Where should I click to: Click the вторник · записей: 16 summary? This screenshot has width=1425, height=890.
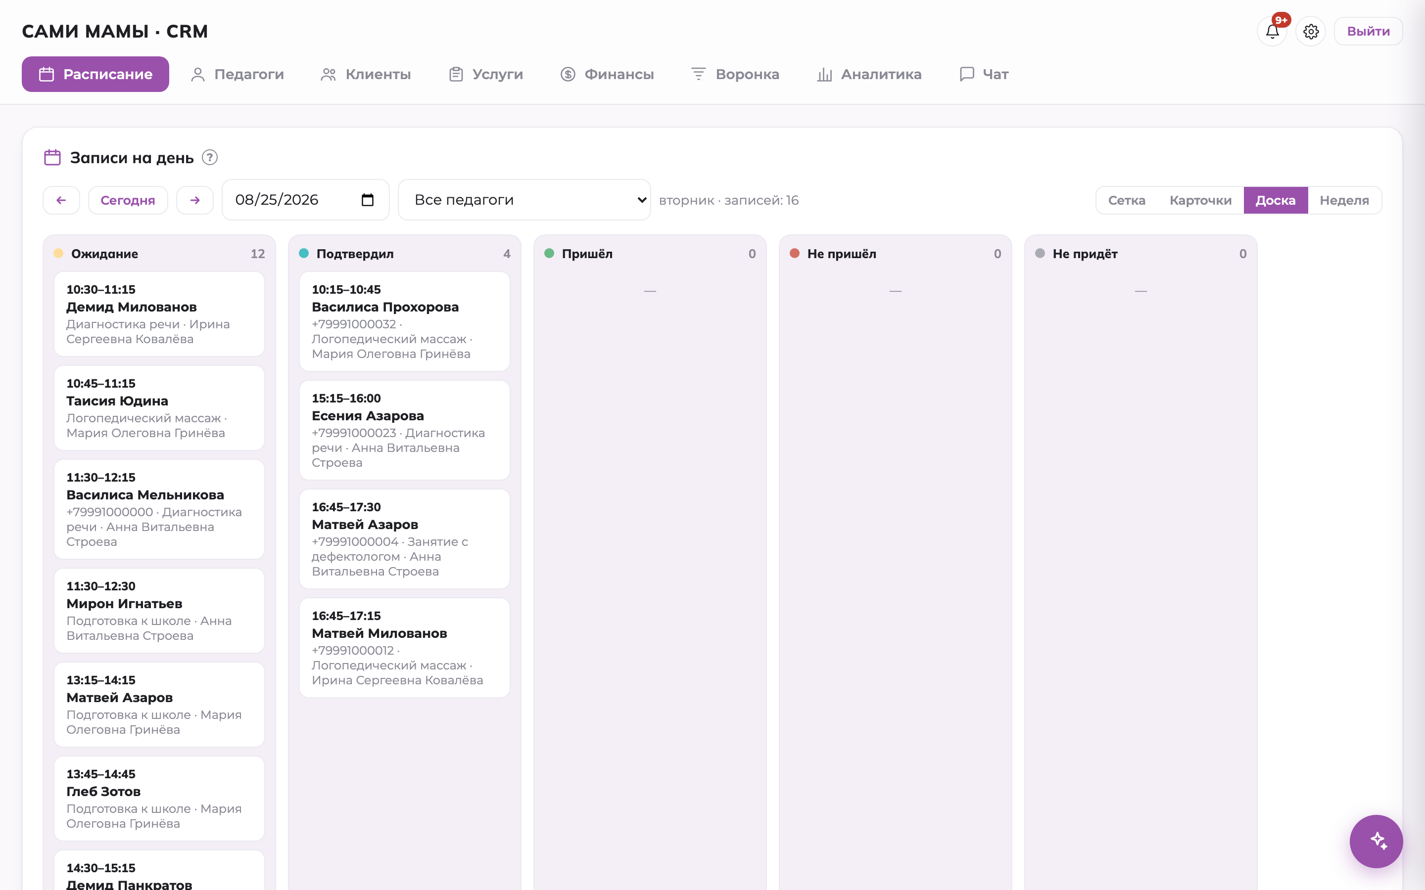click(729, 200)
